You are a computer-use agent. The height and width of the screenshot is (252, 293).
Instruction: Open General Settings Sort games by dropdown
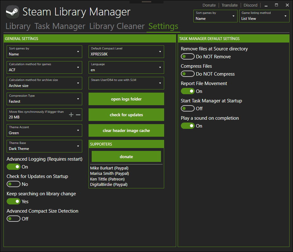44,52
